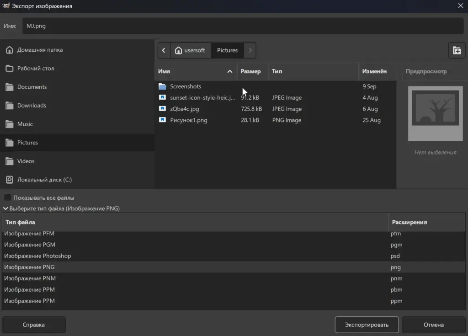Select Локальный диск (C:) drive icon

pyautogui.click(x=10, y=180)
